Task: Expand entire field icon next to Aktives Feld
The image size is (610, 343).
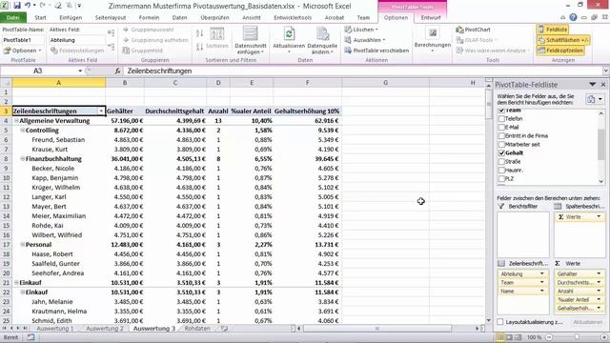Action: coord(111,32)
